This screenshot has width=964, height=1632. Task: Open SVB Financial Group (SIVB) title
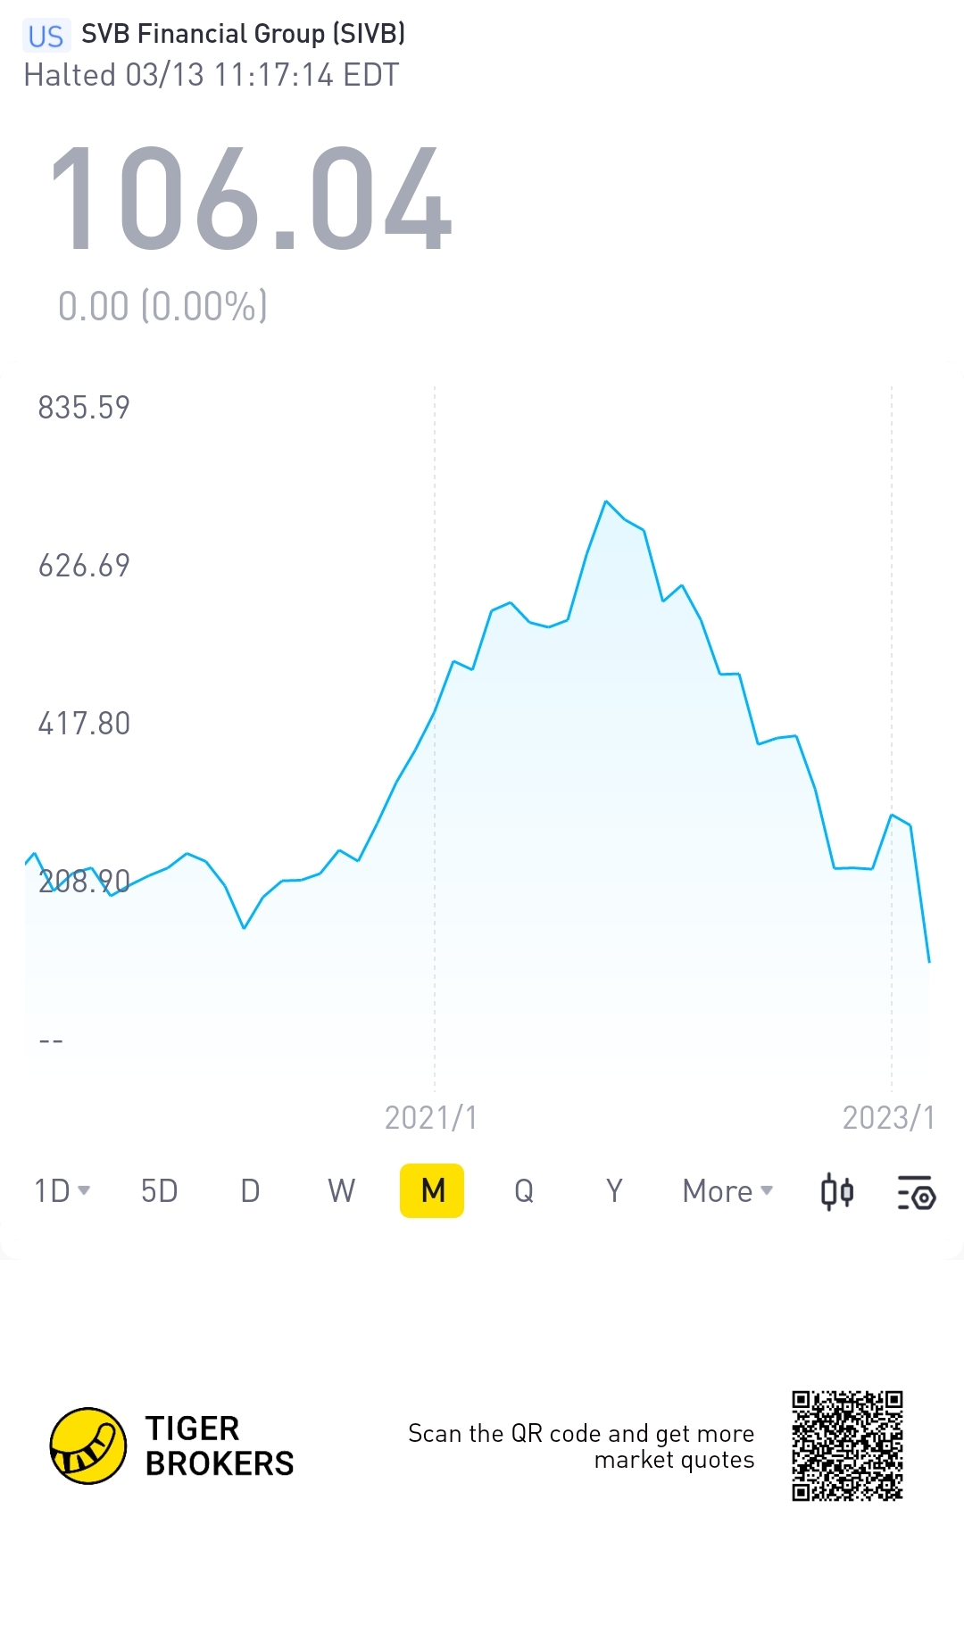[x=244, y=34]
